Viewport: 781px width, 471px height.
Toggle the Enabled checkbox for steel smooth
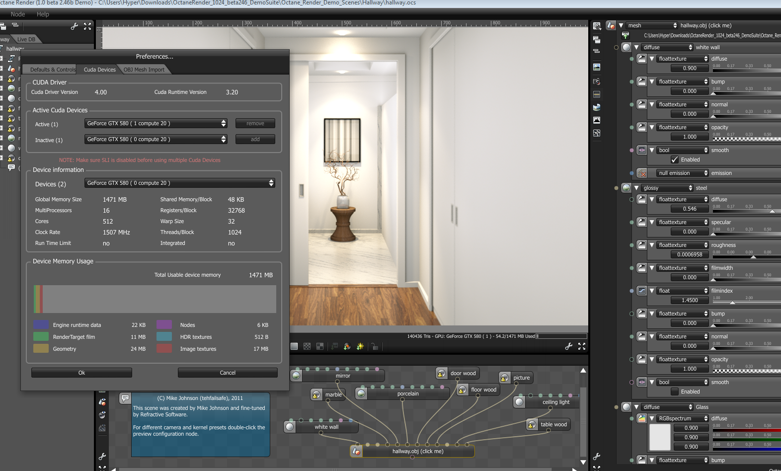point(675,392)
